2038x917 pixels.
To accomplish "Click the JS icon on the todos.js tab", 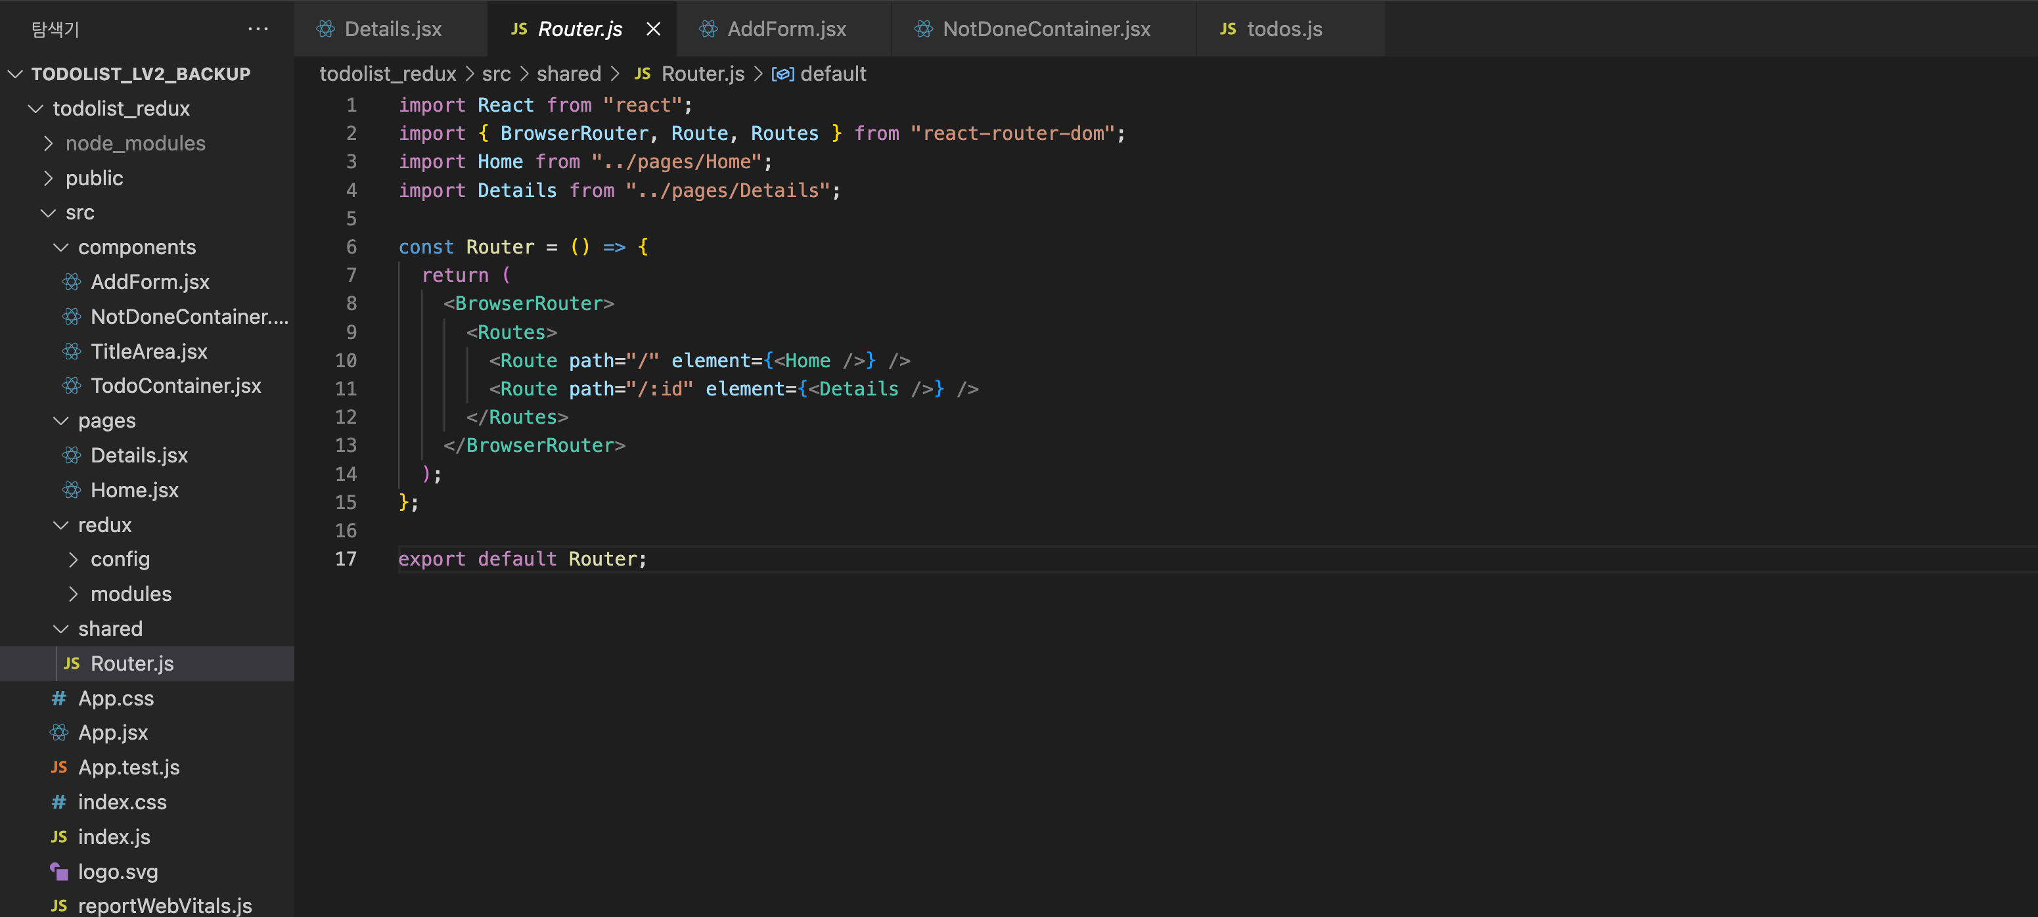I will [x=1227, y=30].
